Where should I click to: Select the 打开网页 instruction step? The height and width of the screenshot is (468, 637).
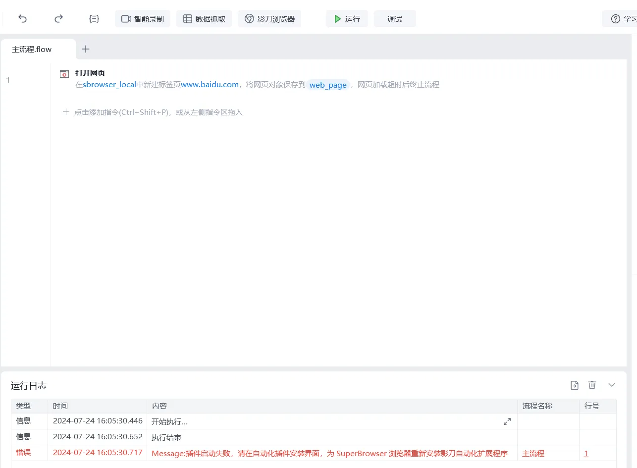tap(90, 73)
